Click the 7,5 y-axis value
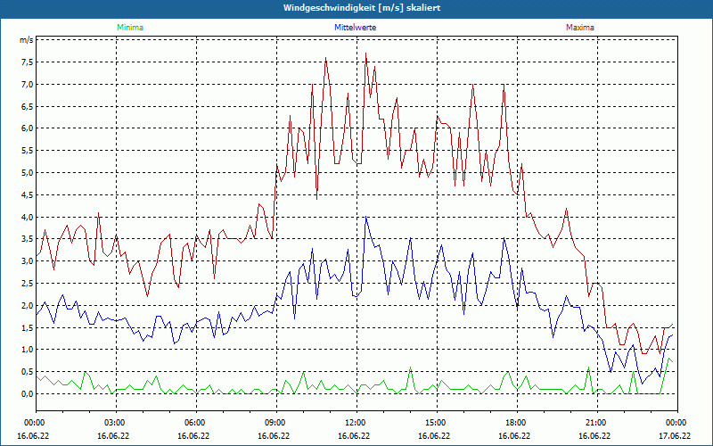Image resolution: width=713 pixels, height=446 pixels. click(x=28, y=62)
